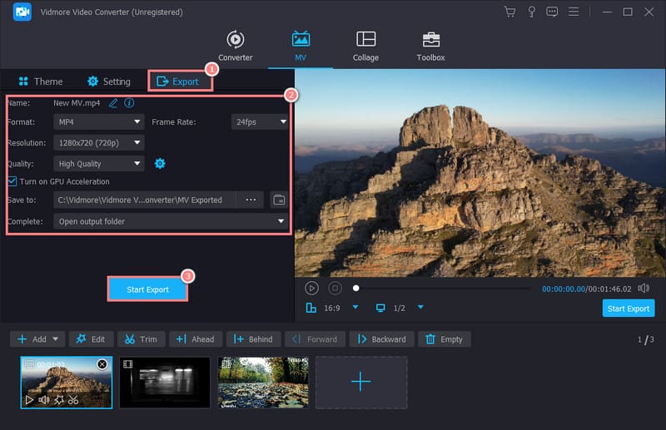Open the Complete action dropdown

[x=171, y=221]
